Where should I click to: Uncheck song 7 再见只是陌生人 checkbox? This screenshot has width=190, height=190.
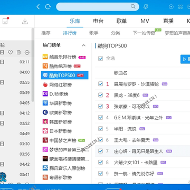click(x=100, y=151)
